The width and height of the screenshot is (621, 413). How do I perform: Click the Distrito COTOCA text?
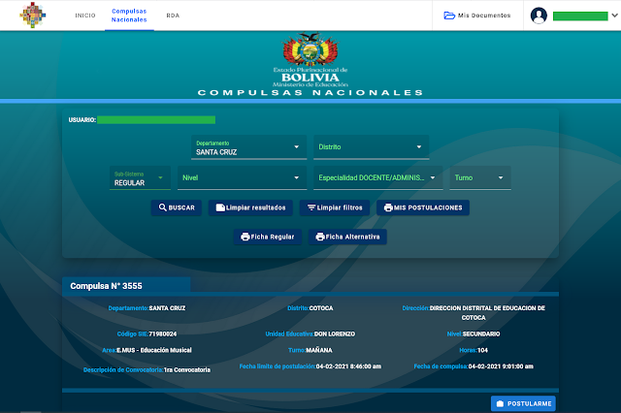310,308
